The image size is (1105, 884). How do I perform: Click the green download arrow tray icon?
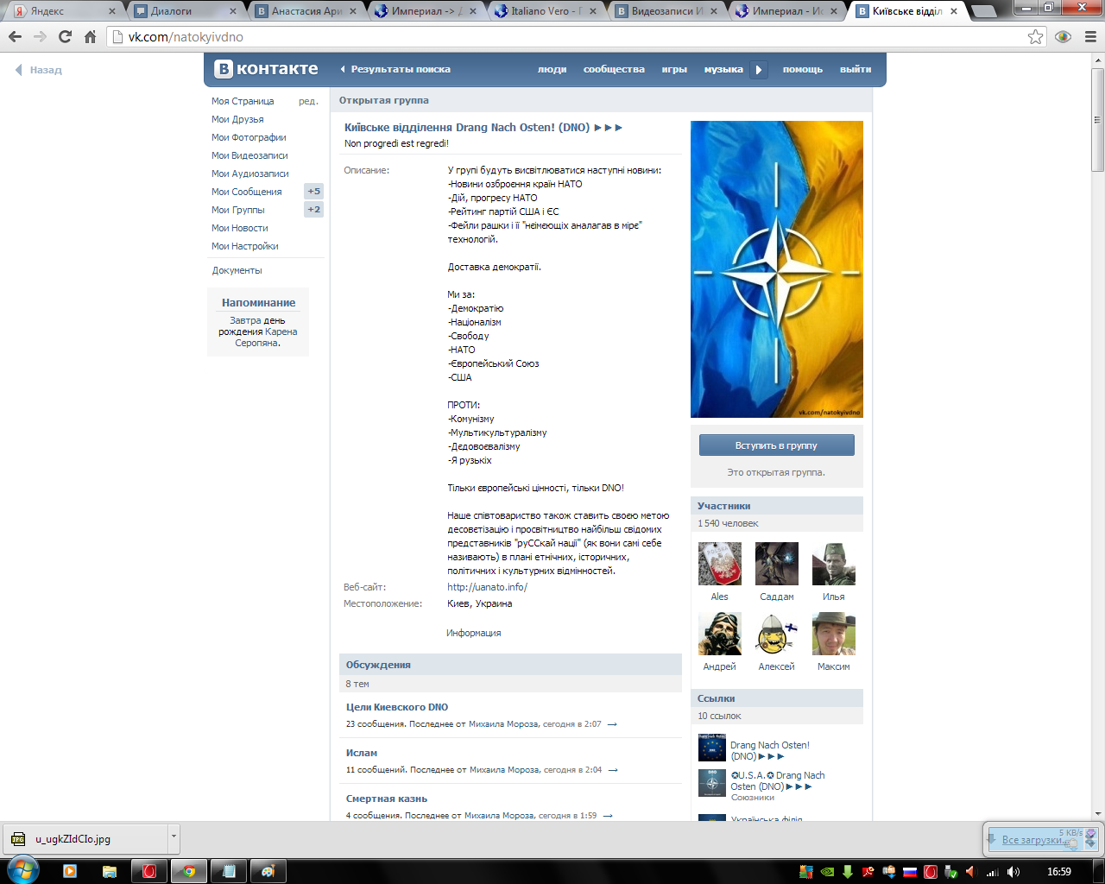(848, 872)
